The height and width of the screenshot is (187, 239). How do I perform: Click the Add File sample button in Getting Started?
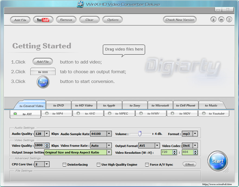pyautogui.click(x=43, y=62)
